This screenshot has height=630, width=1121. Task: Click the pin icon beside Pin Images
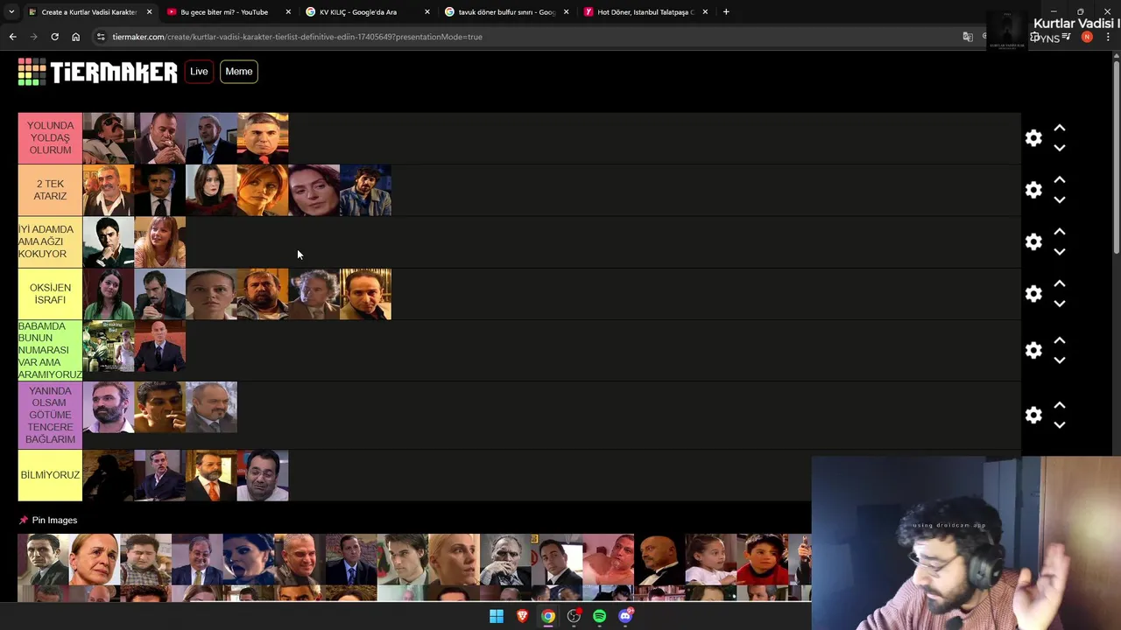point(24,520)
